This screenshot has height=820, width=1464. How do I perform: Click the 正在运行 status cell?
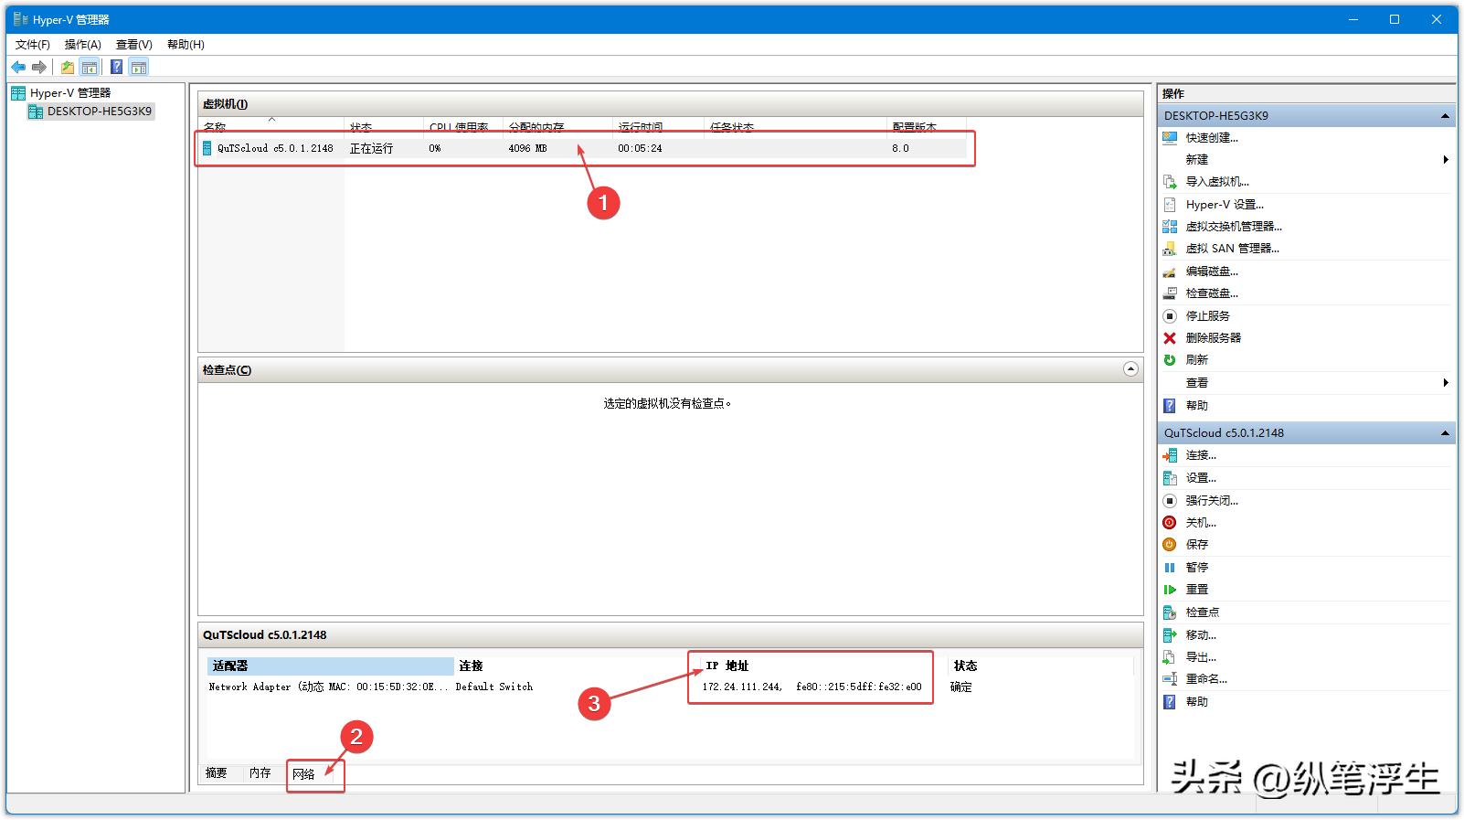pyautogui.click(x=371, y=148)
